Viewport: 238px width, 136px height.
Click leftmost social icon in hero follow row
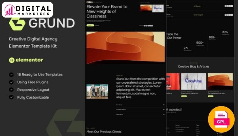pyautogui.click(x=145, y=25)
